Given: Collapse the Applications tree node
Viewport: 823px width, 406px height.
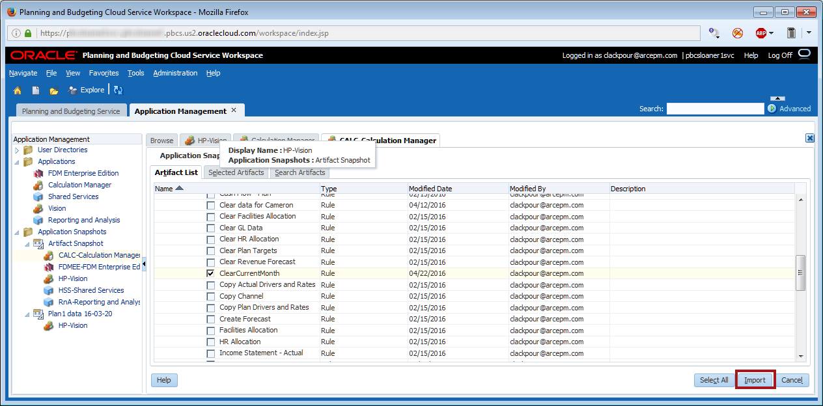Looking at the screenshot, I should pos(17,161).
